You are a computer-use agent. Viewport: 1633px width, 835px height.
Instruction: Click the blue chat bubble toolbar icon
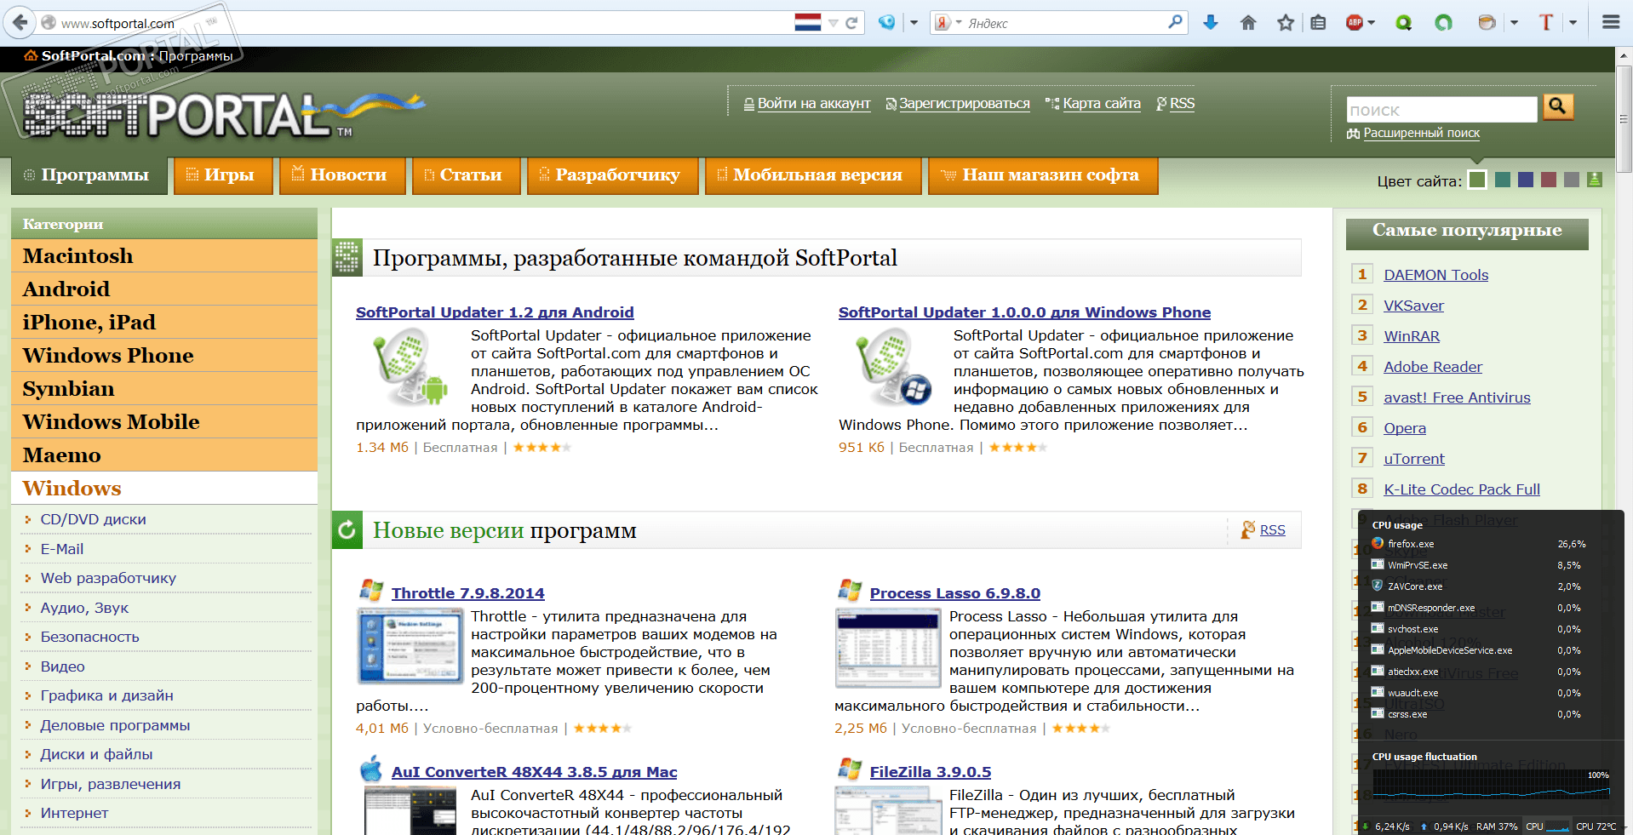886,23
